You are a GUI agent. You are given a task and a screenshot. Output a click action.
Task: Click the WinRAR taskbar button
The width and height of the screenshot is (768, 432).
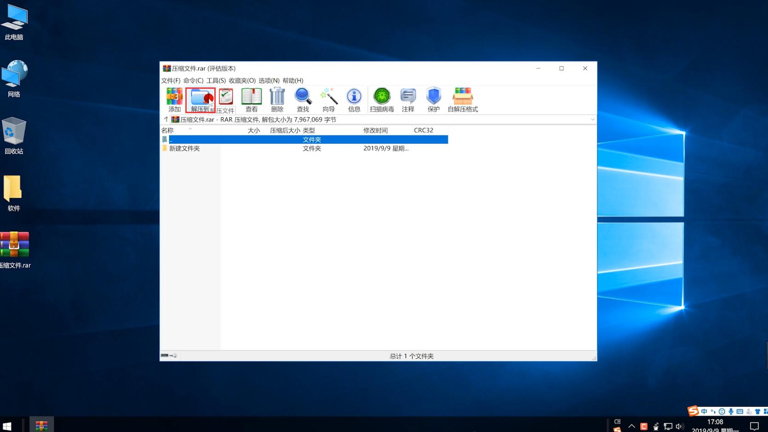pyautogui.click(x=41, y=425)
